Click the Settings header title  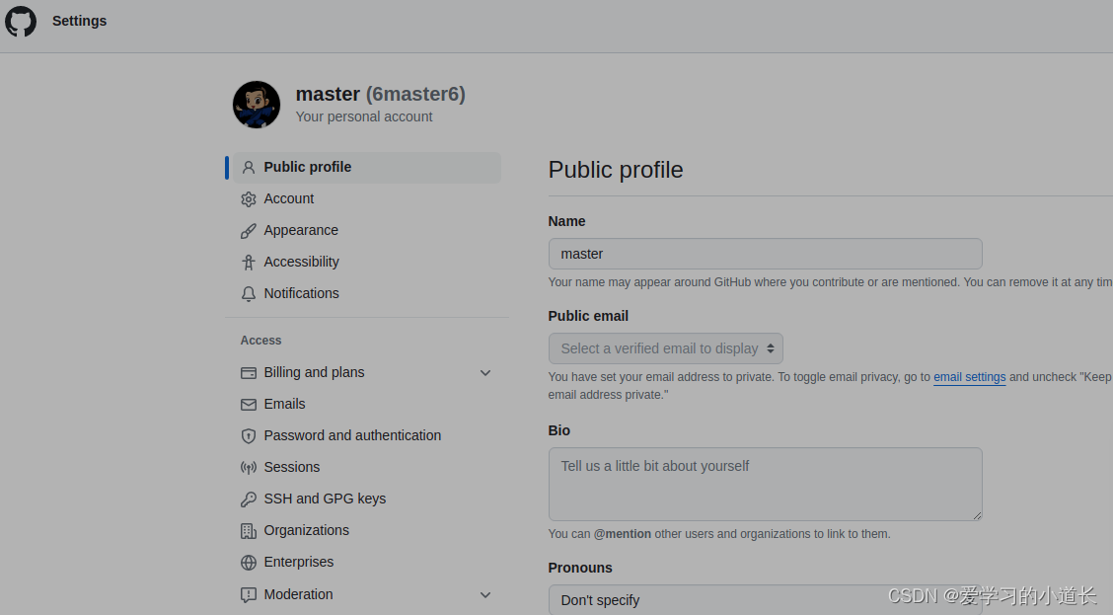pyautogui.click(x=80, y=22)
